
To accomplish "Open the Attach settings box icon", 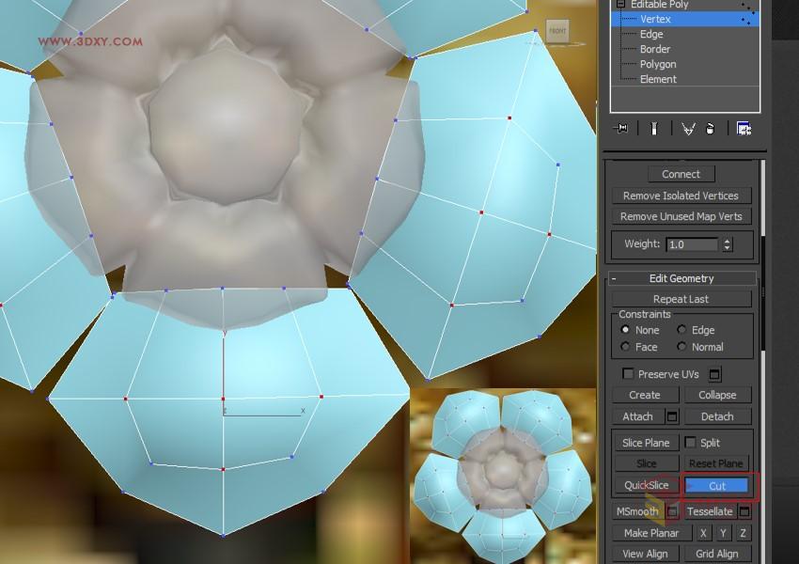I will pos(674,416).
